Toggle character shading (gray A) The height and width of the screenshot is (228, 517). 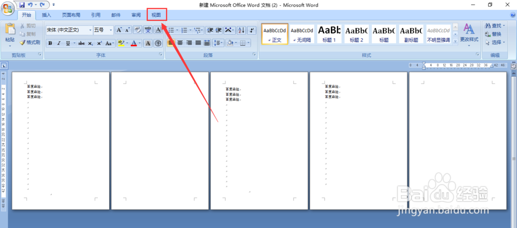[x=148, y=43]
